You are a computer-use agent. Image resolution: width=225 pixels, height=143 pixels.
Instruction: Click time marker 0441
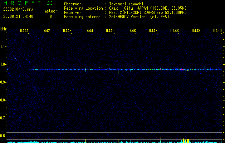pos(24,31)
